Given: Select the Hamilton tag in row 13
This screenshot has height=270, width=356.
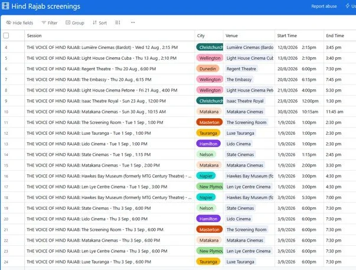Looking at the screenshot, I should 208,144.
